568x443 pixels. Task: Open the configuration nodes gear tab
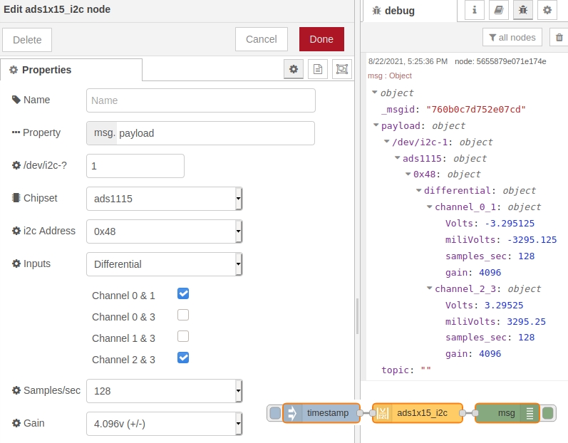tap(547, 10)
